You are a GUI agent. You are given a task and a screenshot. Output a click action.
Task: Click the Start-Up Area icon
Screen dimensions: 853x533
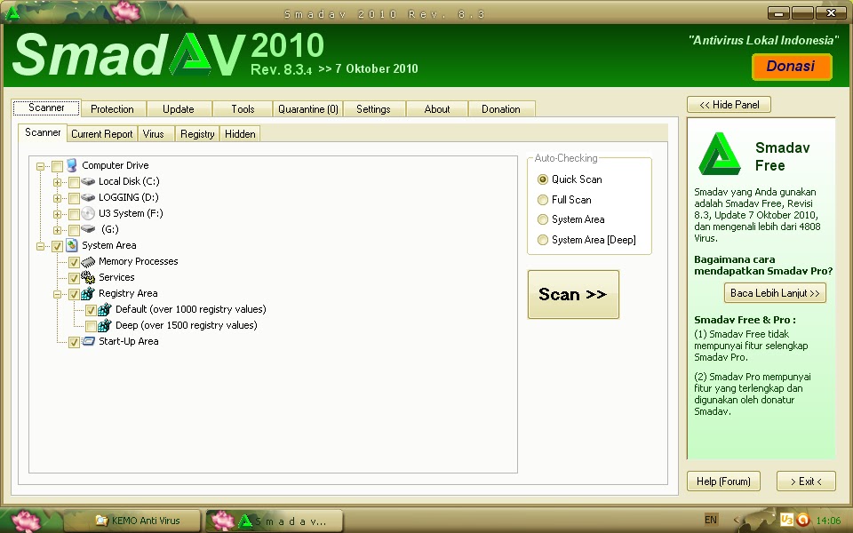click(88, 341)
